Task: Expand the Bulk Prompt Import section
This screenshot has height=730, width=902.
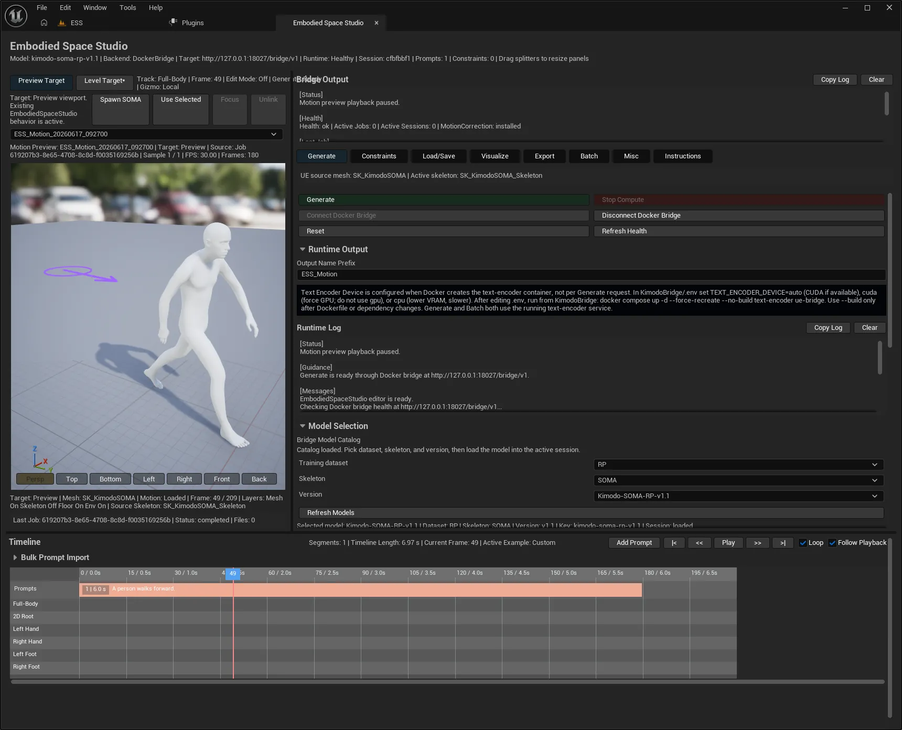Action: [15, 557]
